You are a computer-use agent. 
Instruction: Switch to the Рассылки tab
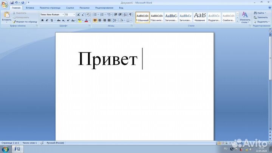[x=85, y=8]
